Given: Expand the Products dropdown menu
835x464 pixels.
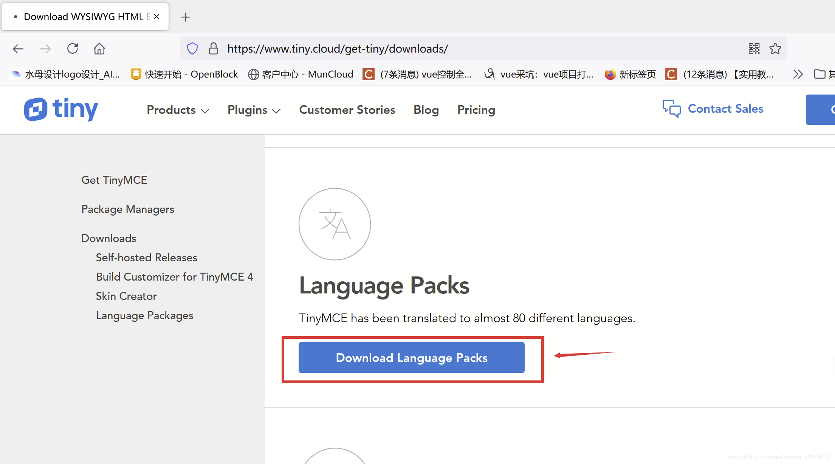Looking at the screenshot, I should [178, 110].
